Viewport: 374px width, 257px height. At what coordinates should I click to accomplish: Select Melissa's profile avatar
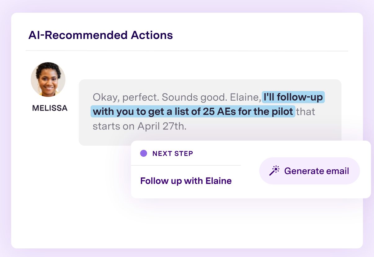click(x=48, y=79)
